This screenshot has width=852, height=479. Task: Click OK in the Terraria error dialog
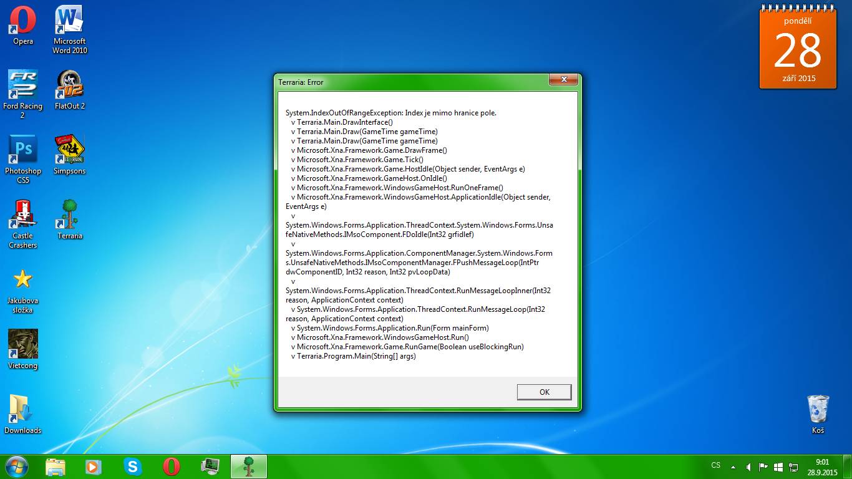coord(544,392)
